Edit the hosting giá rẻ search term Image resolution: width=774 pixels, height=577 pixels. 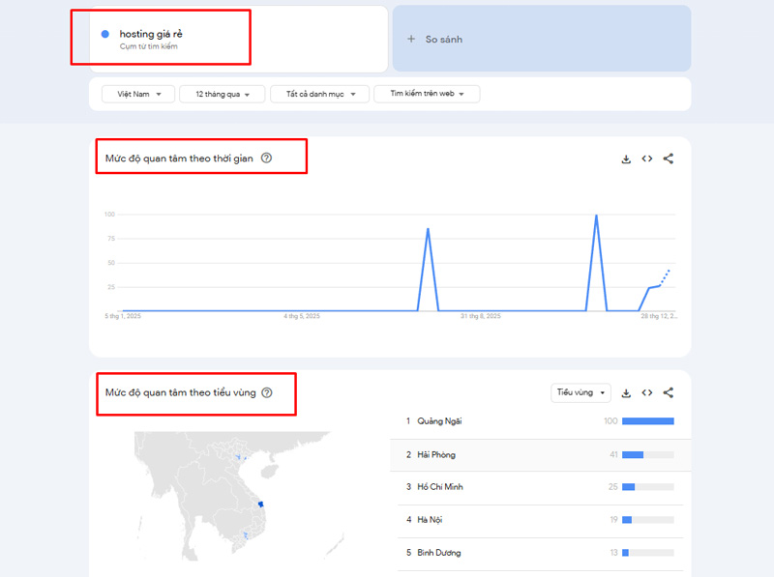tap(151, 35)
